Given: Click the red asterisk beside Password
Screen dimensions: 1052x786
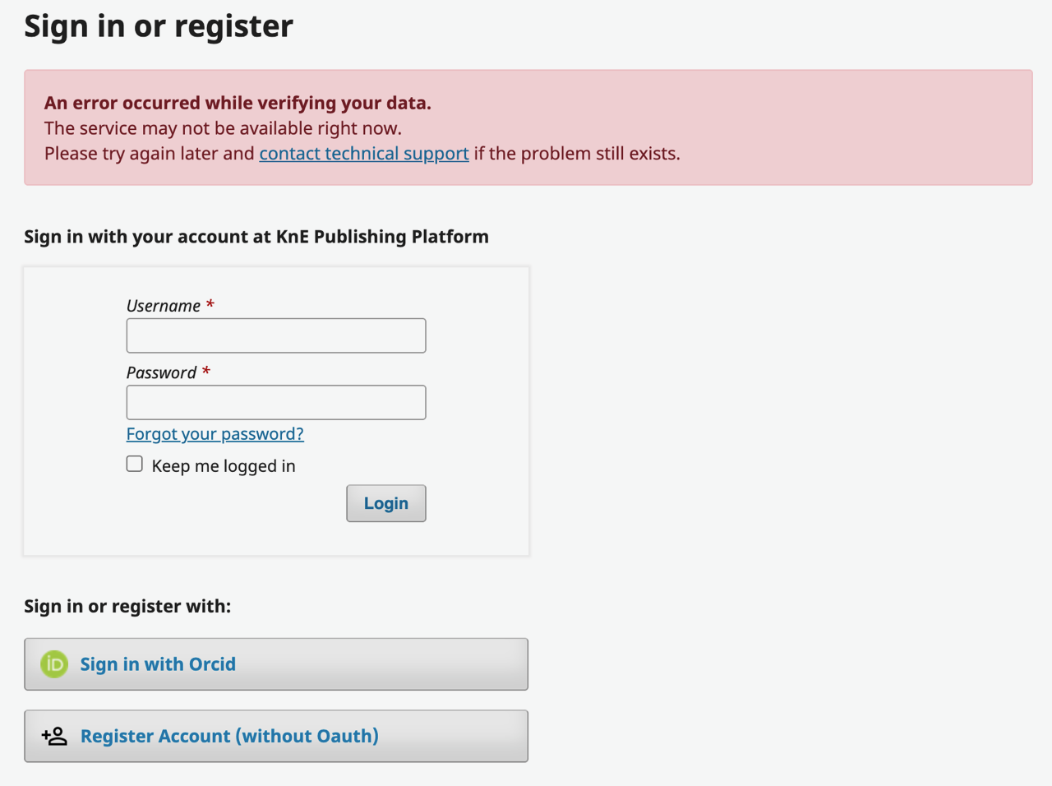Looking at the screenshot, I should click(x=206, y=371).
